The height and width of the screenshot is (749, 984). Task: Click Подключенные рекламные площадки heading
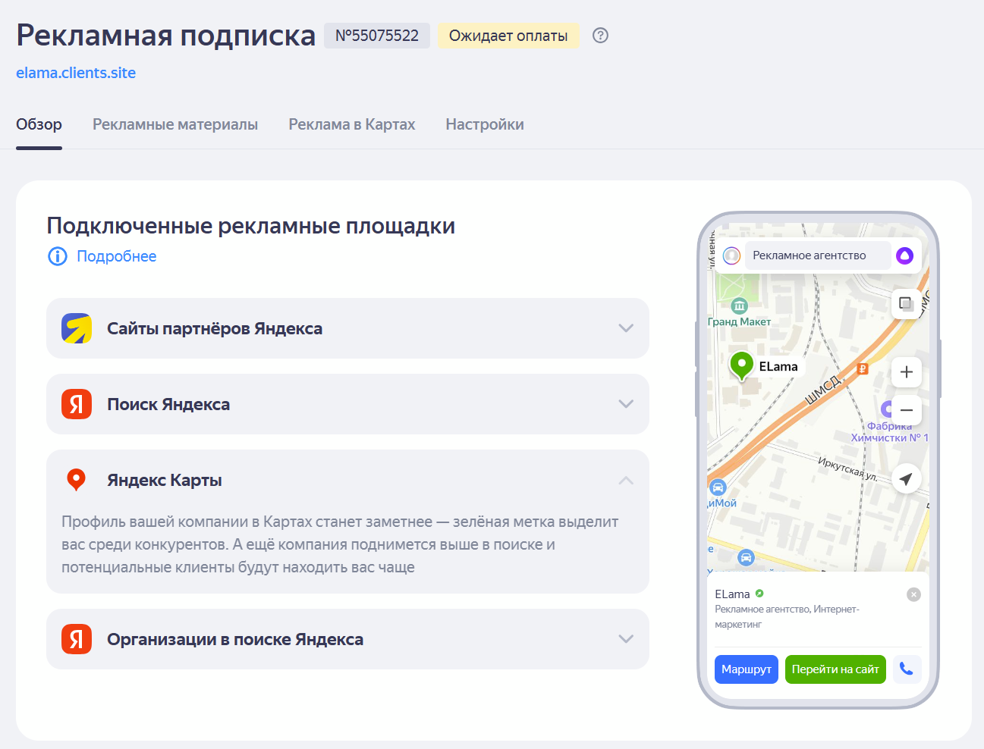(x=251, y=226)
